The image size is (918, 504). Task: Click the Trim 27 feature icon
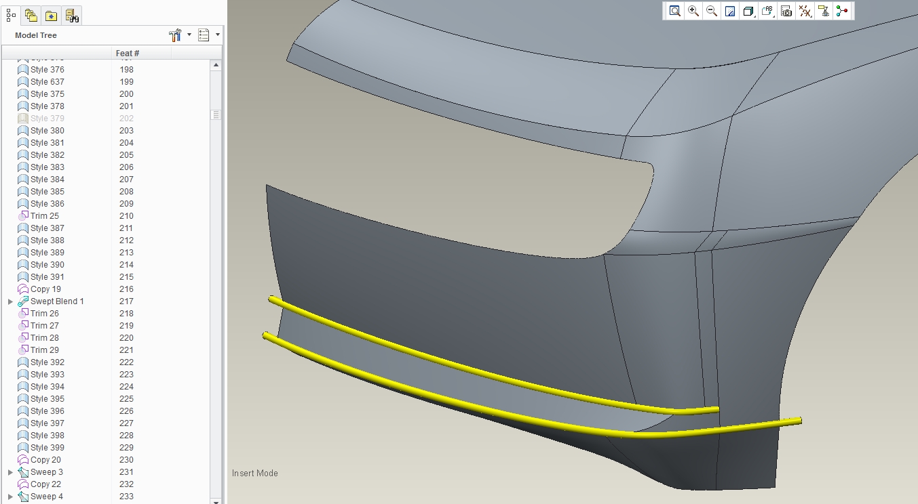[x=22, y=326]
